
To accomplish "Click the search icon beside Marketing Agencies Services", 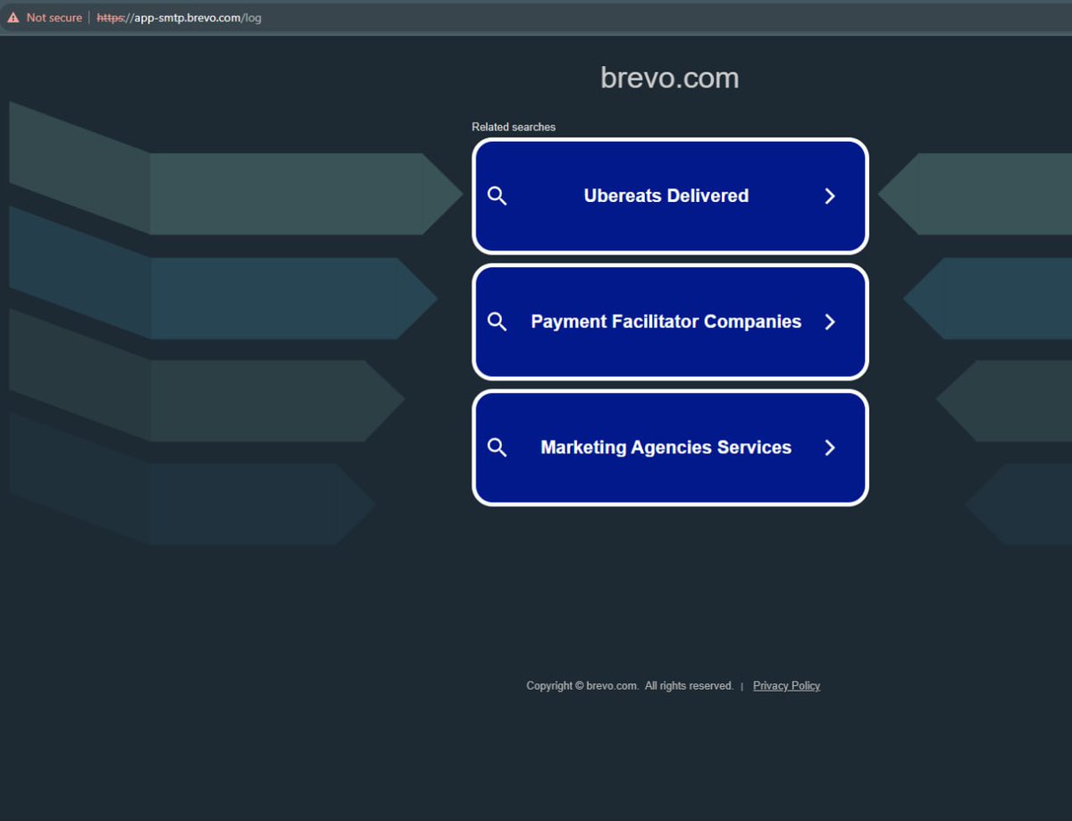I will [498, 448].
